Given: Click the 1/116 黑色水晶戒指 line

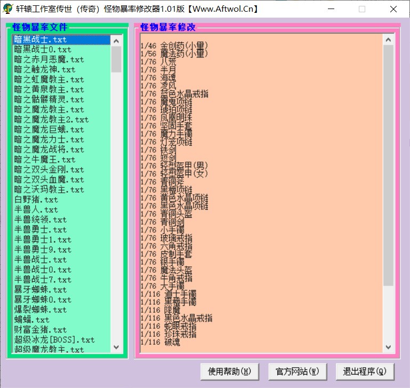Looking at the screenshot, I should click(176, 319).
